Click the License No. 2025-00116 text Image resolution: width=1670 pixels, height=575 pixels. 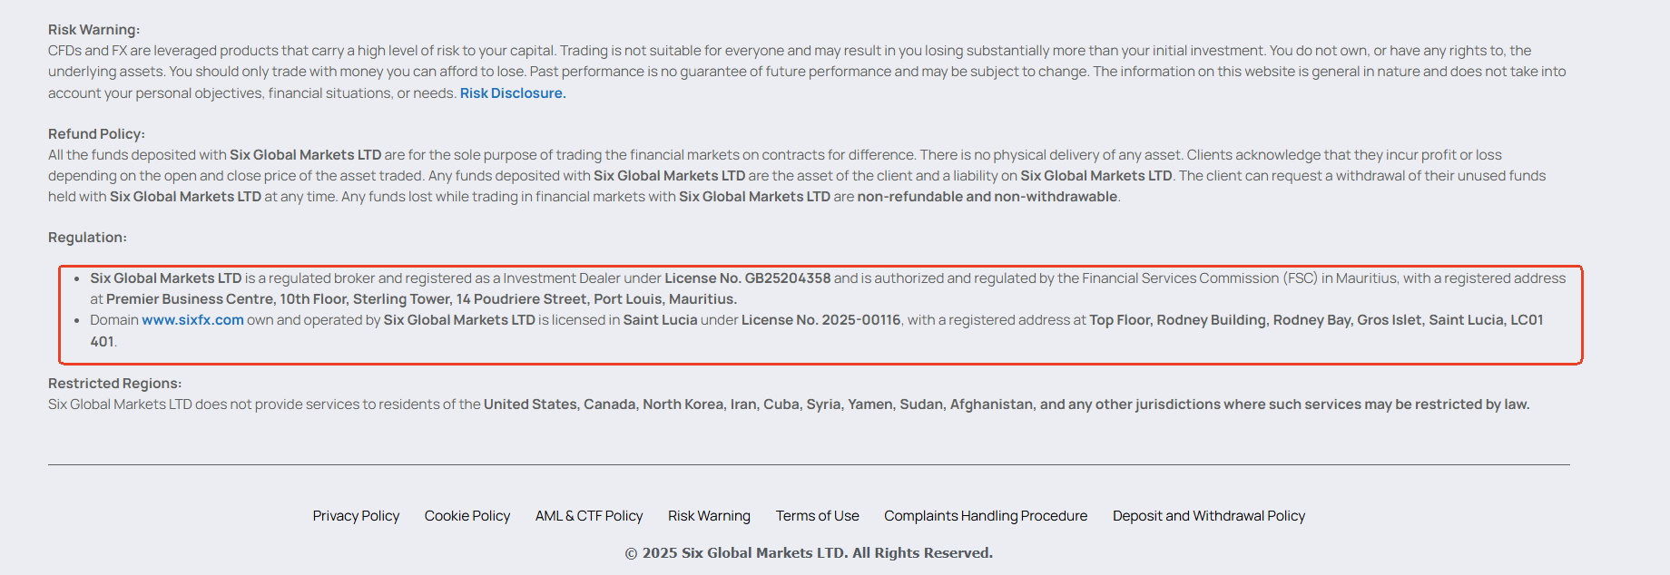[820, 320]
